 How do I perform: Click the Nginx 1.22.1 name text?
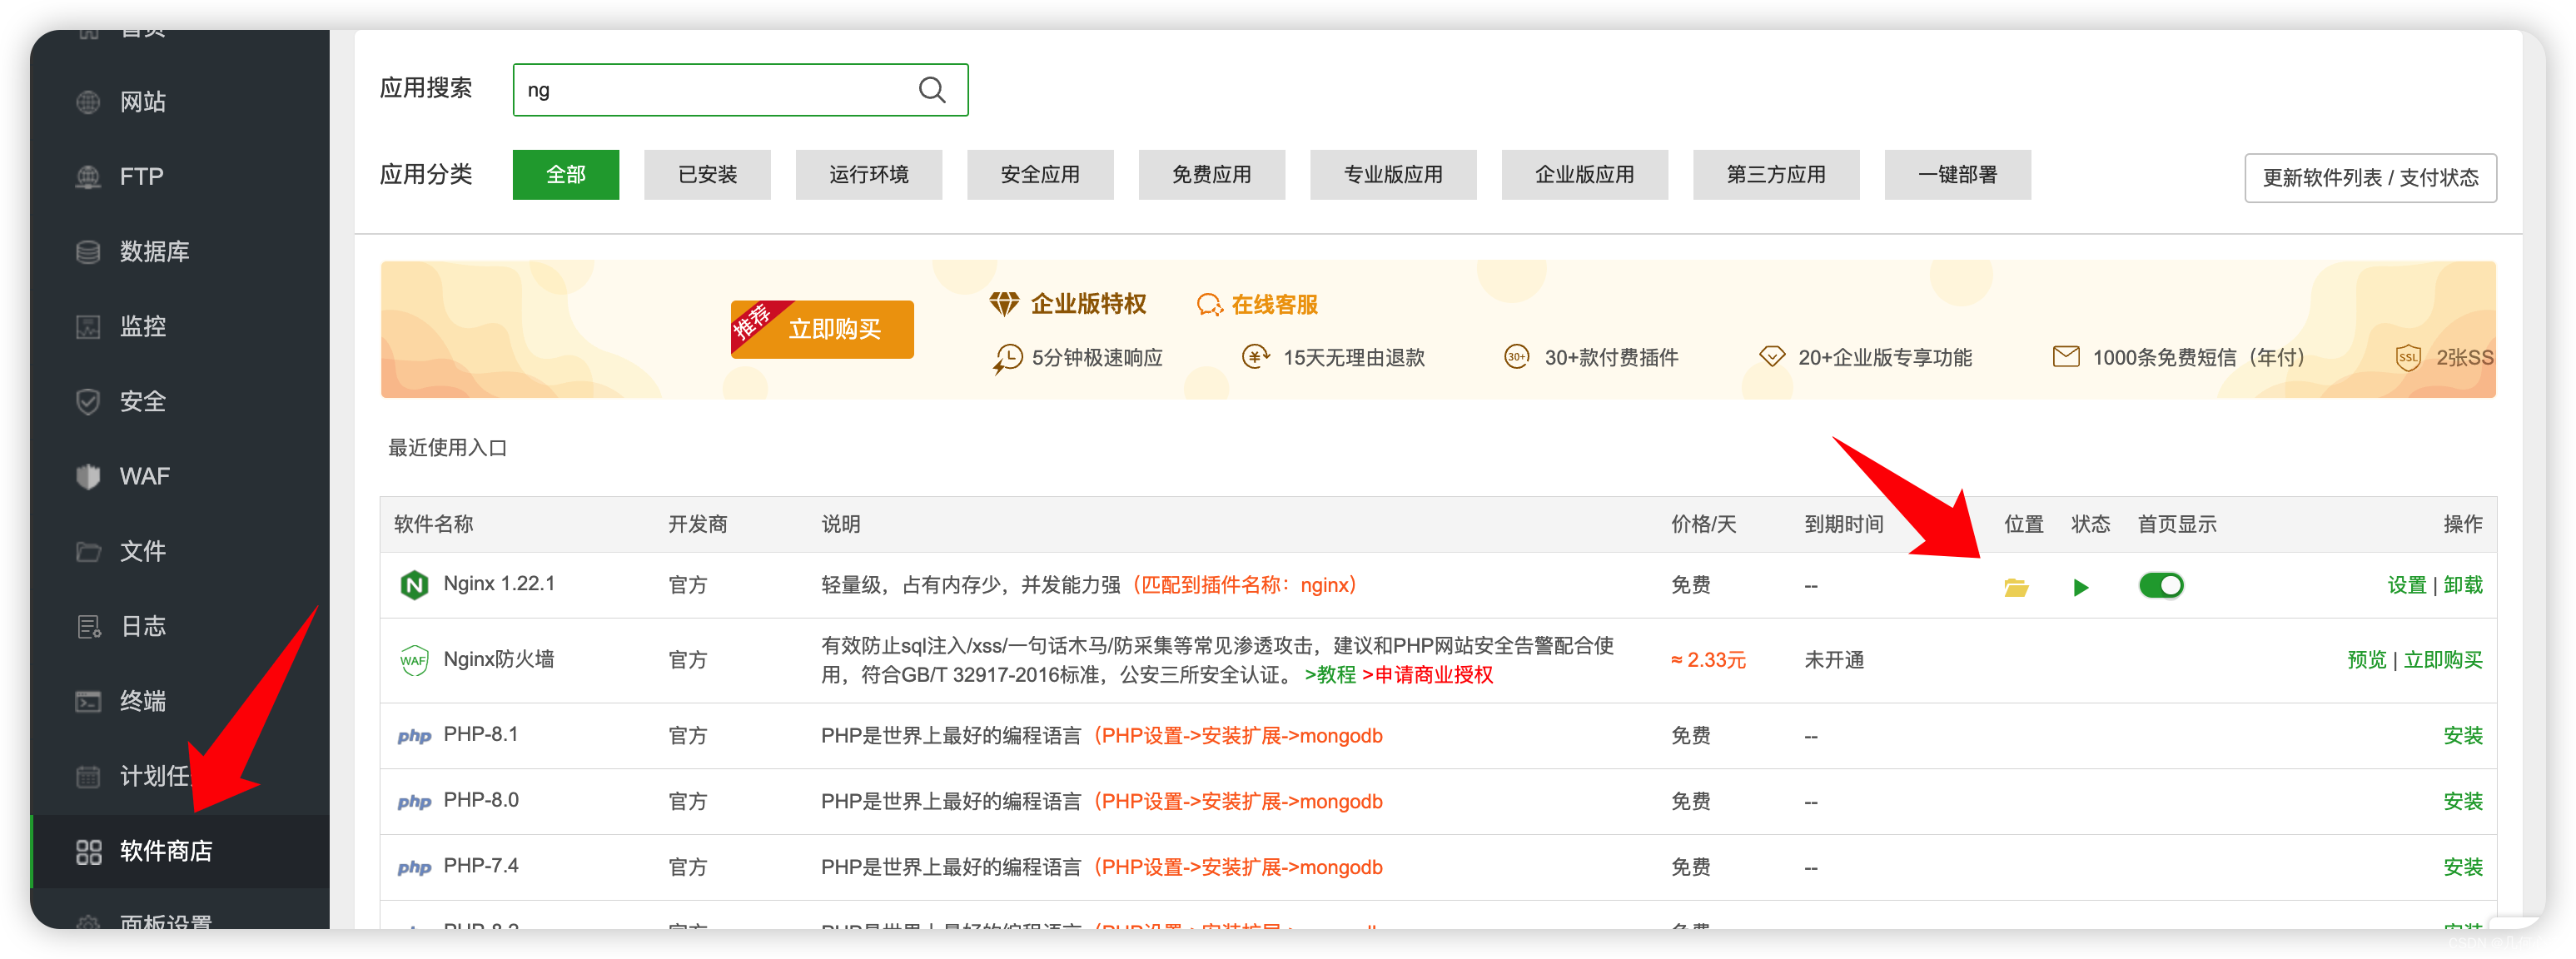pos(499,584)
